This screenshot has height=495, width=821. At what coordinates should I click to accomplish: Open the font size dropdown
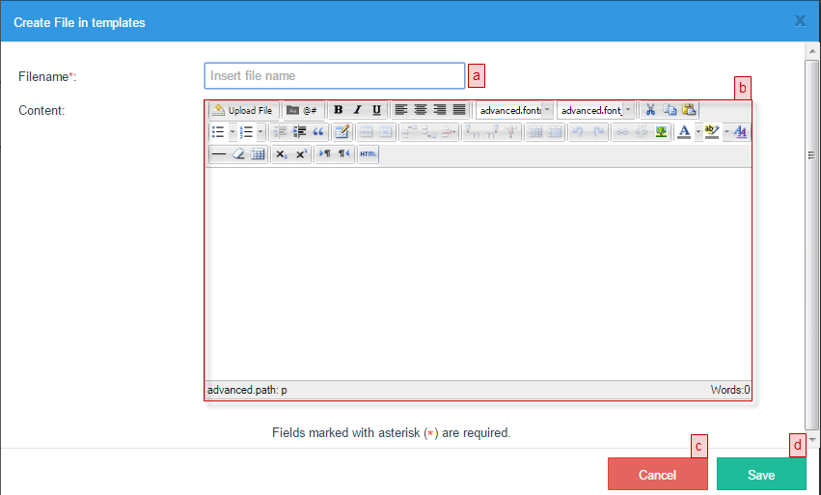[595, 110]
